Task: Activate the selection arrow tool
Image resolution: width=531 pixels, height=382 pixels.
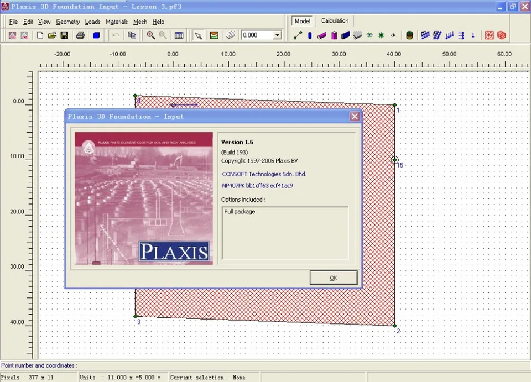Action: tap(198, 35)
